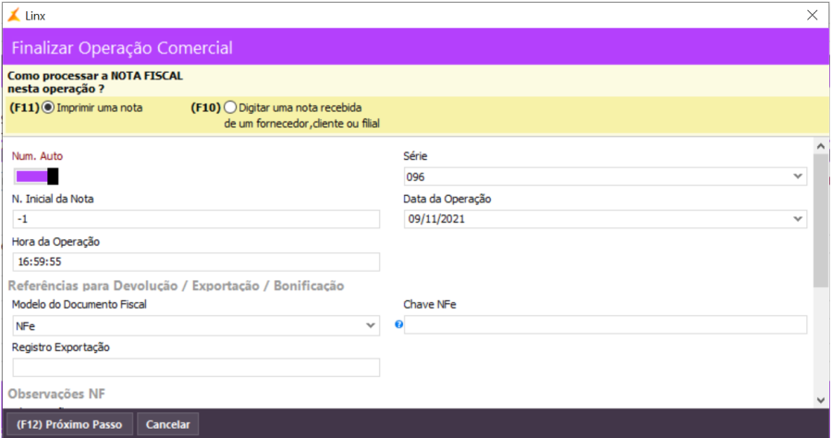Select the Digitar uma nota recebida radio option

click(x=230, y=107)
